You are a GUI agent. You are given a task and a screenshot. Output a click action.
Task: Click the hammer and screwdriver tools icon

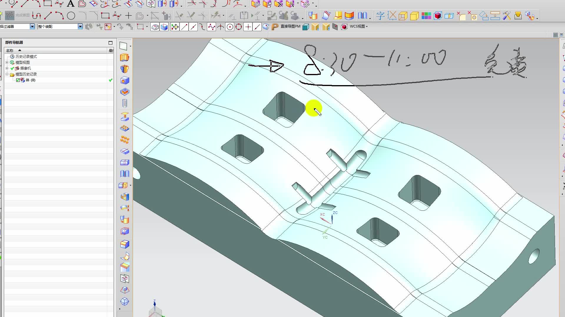506,16
